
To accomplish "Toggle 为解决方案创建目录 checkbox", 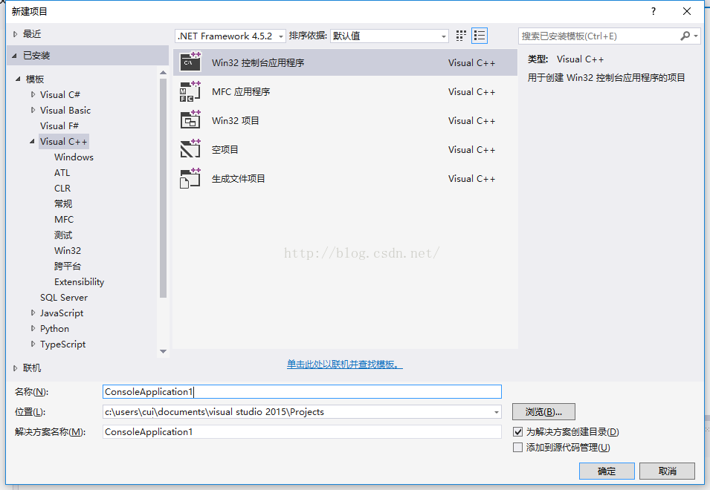I will point(517,431).
